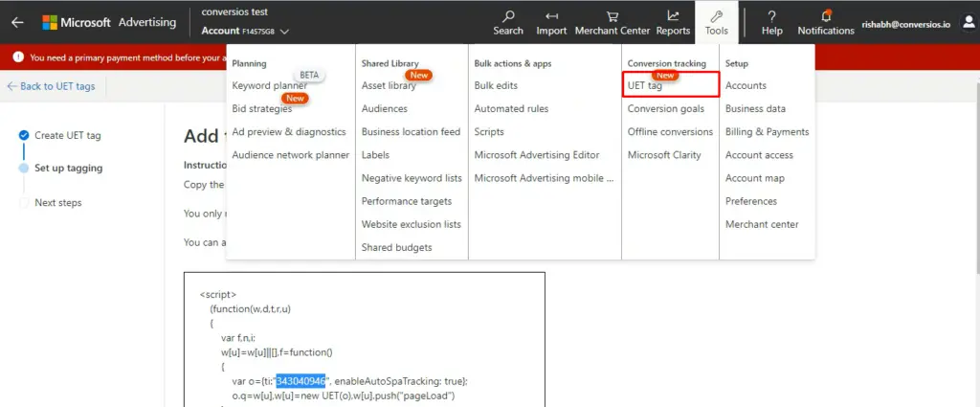Open Scripts under Bulk actions & apps
This screenshot has height=407, width=980.
pyautogui.click(x=489, y=132)
